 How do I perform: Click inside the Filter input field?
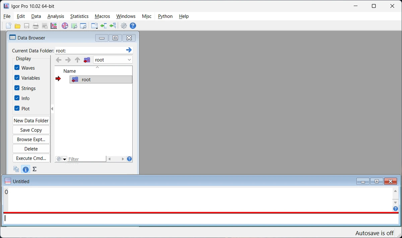(x=87, y=159)
